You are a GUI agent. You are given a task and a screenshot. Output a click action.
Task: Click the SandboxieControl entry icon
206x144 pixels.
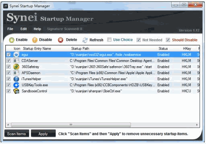coord(16,91)
